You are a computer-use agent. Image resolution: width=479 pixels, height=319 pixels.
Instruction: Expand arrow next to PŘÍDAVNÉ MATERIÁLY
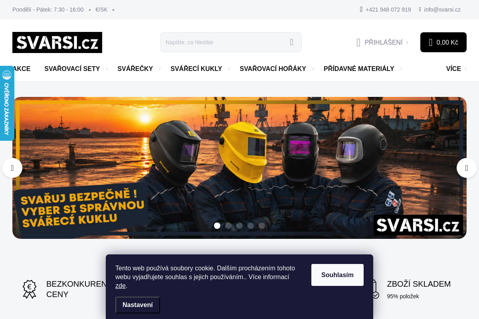click(401, 69)
